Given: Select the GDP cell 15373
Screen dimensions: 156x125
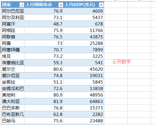Looking at the screenshot, I should pyautogui.click(x=84, y=108).
